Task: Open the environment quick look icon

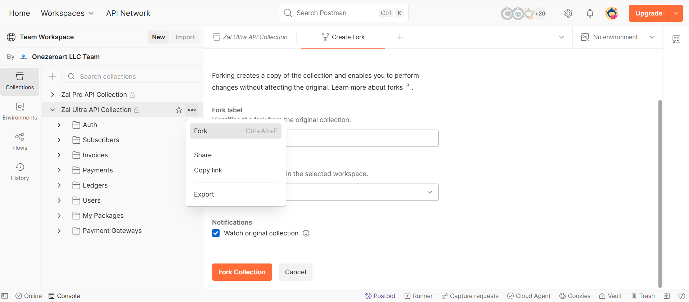Action: point(585,37)
